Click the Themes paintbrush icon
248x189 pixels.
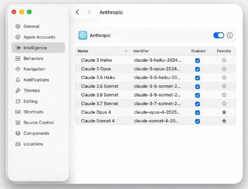[18, 90]
